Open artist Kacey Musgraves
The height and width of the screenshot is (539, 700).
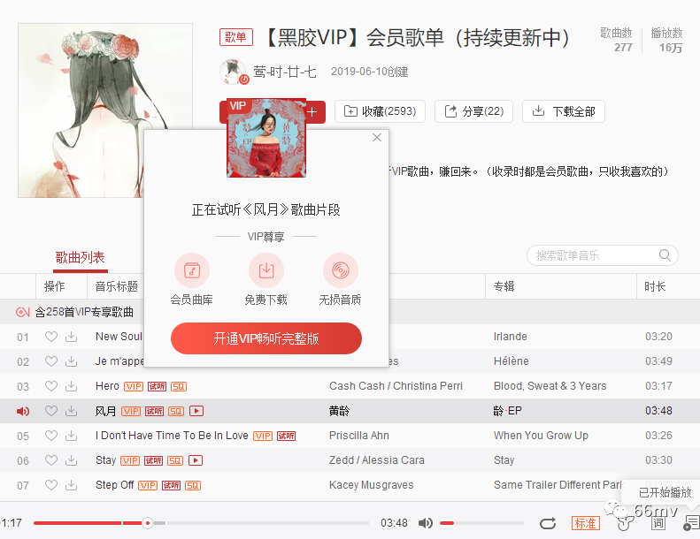pos(372,485)
